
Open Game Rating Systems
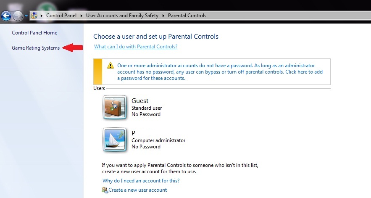36,48
